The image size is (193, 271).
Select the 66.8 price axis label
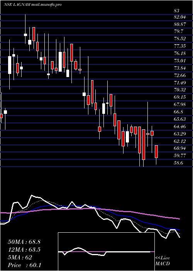[x=178, y=112]
